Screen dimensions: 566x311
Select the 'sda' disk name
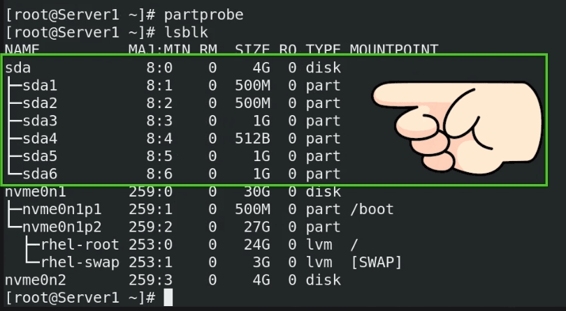click(x=17, y=68)
